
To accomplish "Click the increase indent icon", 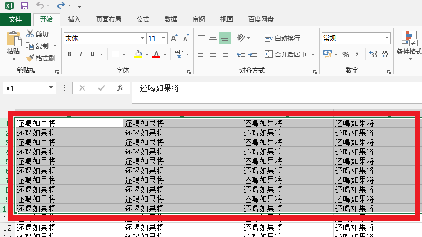I will 253,54.
